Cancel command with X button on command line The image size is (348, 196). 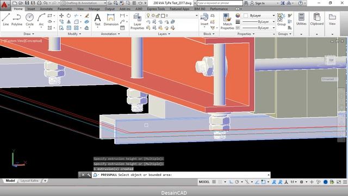(83, 175)
